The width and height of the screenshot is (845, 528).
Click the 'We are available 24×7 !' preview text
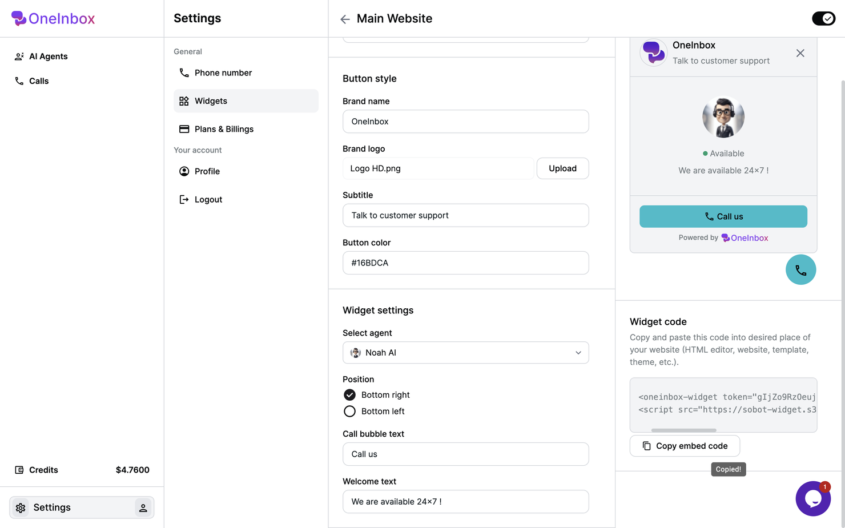[723, 171]
